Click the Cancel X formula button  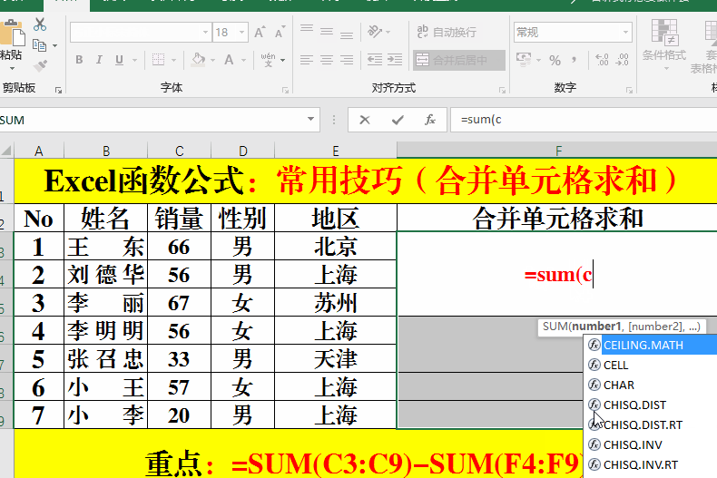point(365,120)
